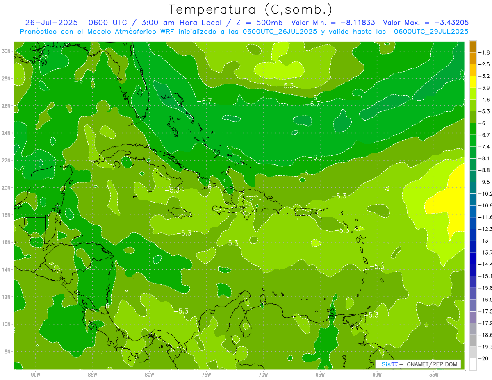The height and width of the screenshot is (380, 492).
Task: Click the Valor Max. = -3.43205 value
Action: point(426,23)
